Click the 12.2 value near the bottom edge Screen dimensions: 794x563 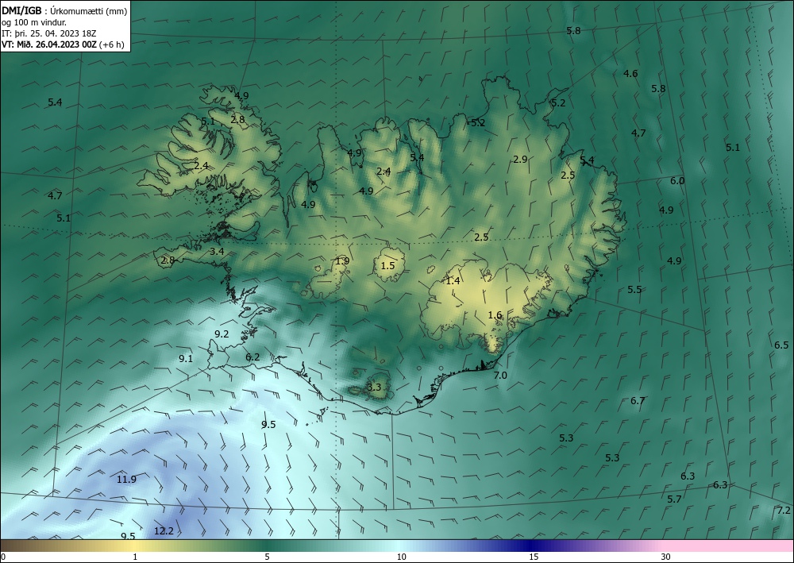tap(164, 531)
